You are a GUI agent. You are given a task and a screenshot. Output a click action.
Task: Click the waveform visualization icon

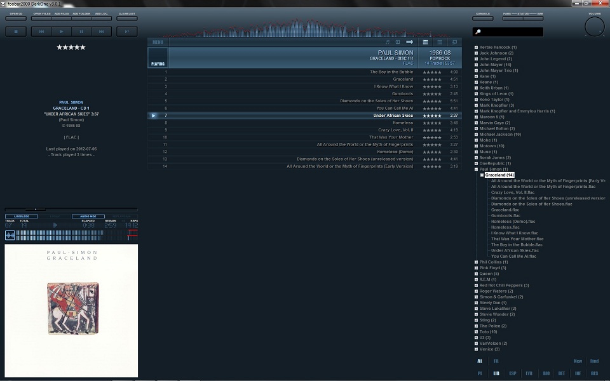click(x=10, y=235)
